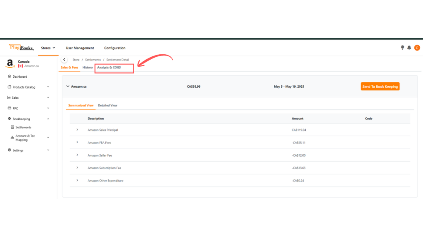The height and width of the screenshot is (237, 423).
Task: Go to Settlements breadcrumb link
Action: click(x=93, y=60)
